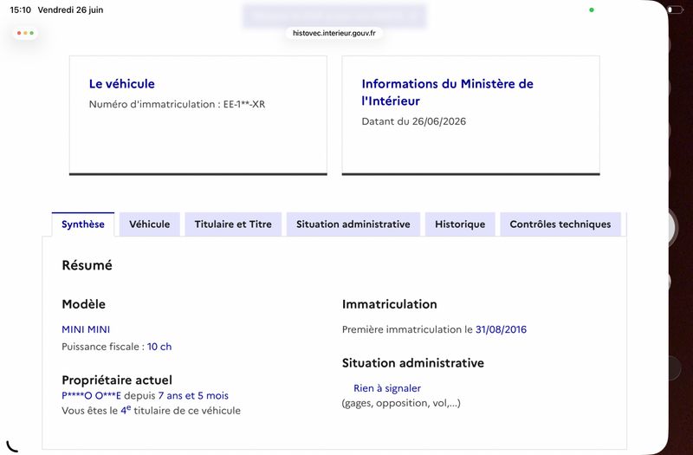Click the 'Modèle' heading

83,304
